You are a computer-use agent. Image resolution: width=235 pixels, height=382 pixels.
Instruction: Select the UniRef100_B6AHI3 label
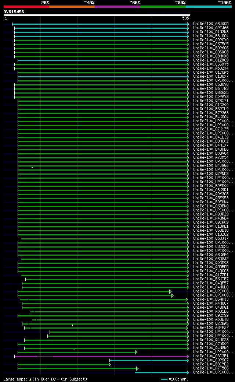click(x=211, y=299)
